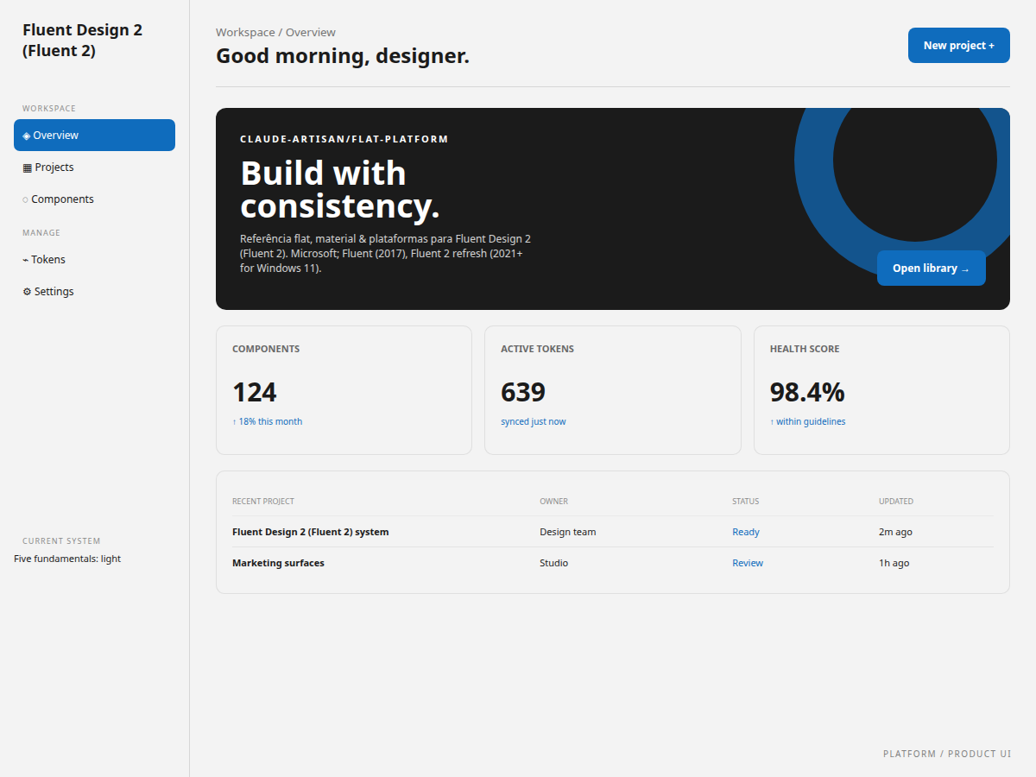The height and width of the screenshot is (777, 1036).
Task: Go to Projects in the sidebar
Action: (x=94, y=167)
